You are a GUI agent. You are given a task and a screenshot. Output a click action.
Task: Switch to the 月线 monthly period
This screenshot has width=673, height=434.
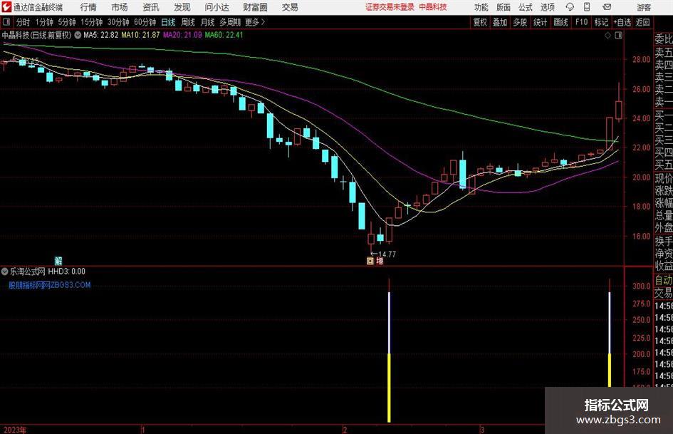(207, 22)
